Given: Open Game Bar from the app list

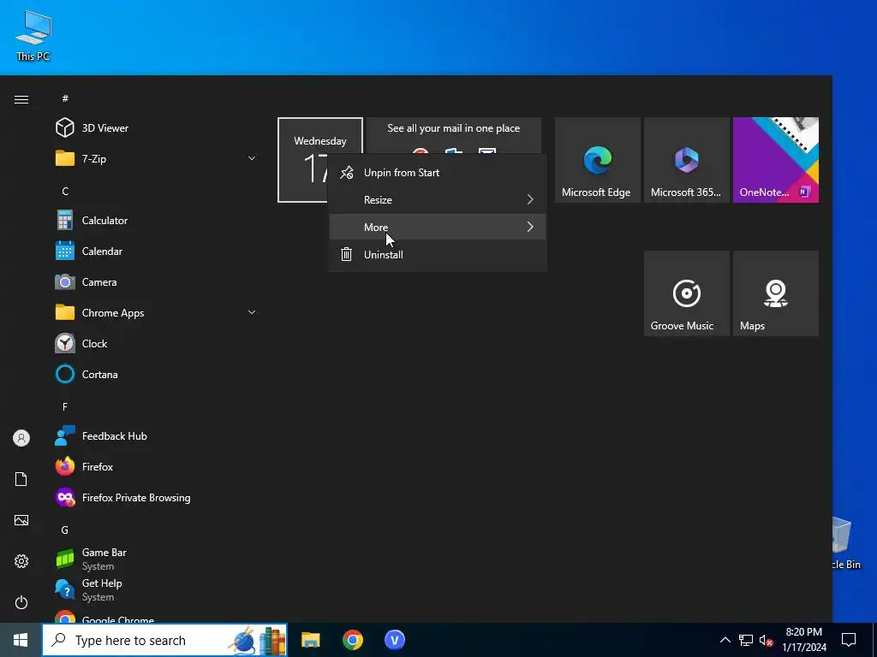Looking at the screenshot, I should [x=157, y=559].
